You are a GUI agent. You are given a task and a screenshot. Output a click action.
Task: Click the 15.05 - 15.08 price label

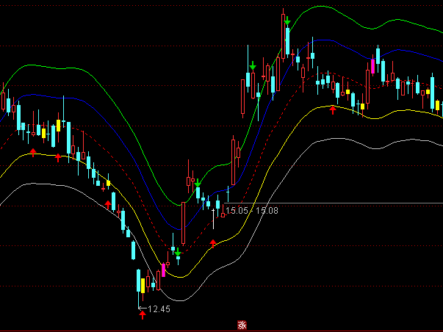pyautogui.click(x=251, y=211)
